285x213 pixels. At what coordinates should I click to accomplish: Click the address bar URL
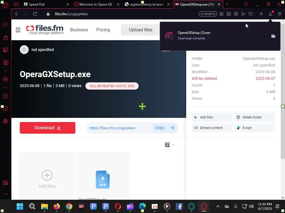tap(72, 14)
